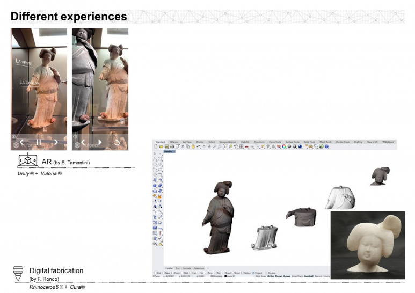Image resolution: width=415 pixels, height=293 pixels.
Task: Click play button on second AR phone screen
Action: [x=100, y=142]
